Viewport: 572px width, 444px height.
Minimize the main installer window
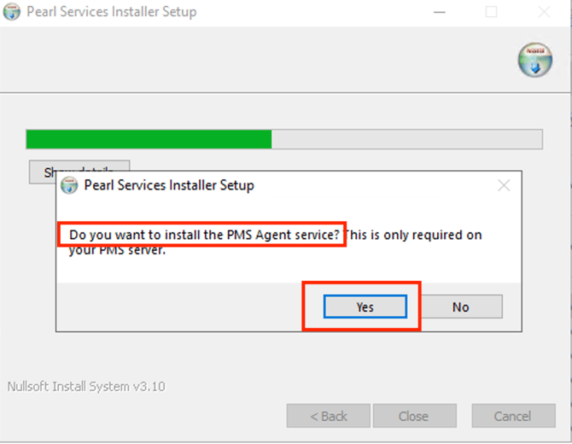(x=439, y=13)
